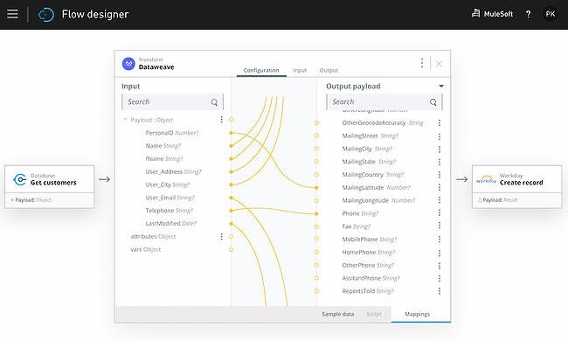
Task: Open the Dataweave card three-dots menu
Action: [x=422, y=63]
